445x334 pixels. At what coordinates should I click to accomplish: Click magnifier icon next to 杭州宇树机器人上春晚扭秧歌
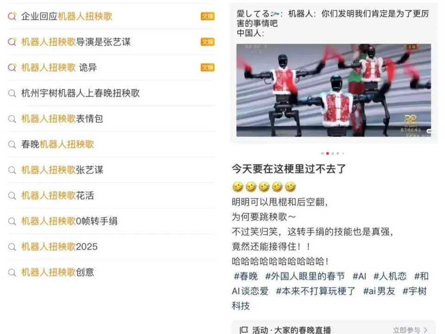click(x=12, y=93)
